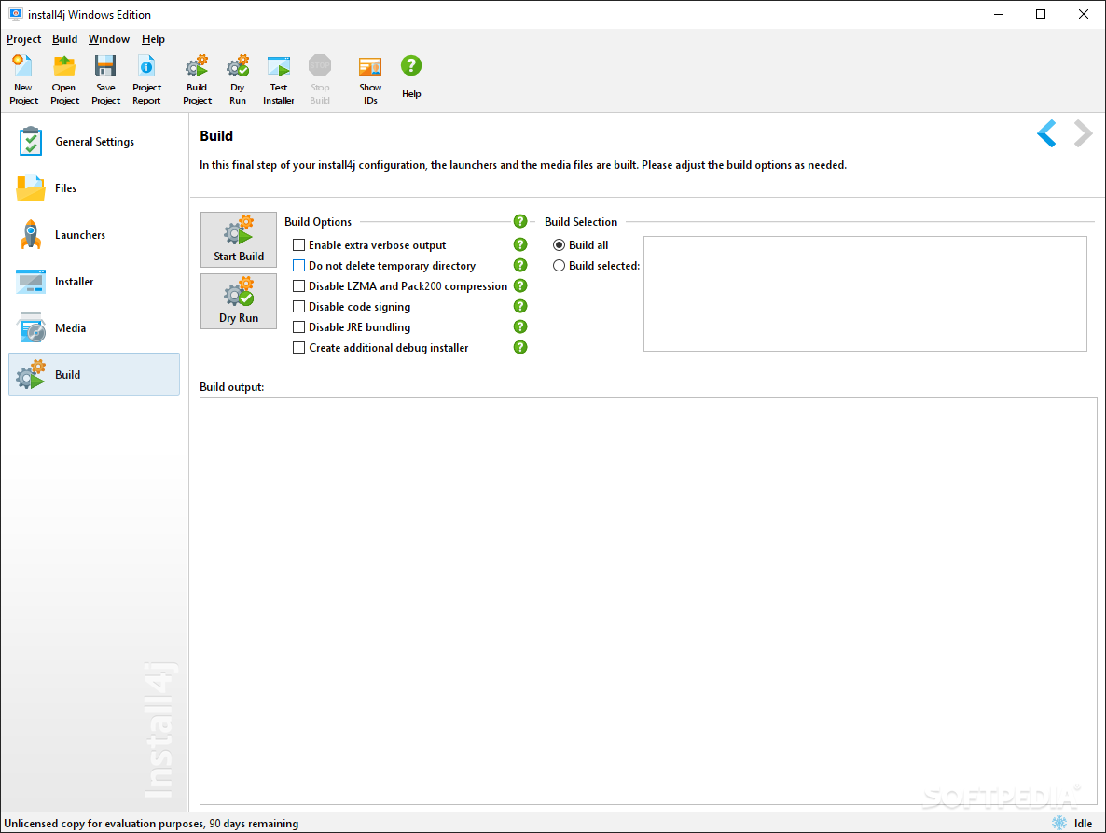
Task: Select the Build step in sidebar
Action: tap(94, 375)
